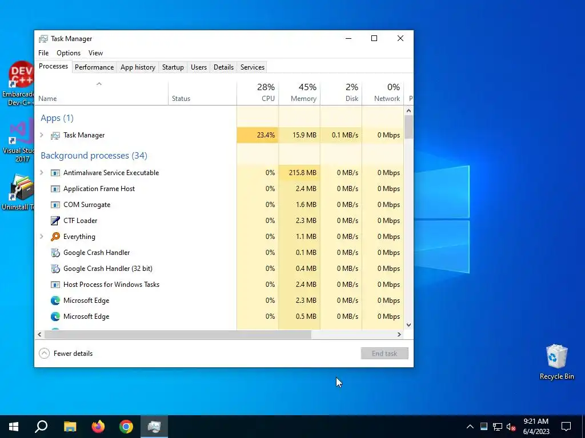Click the first Microsoft Edge icon (2.3 MB)
585x438 pixels.
(x=55, y=301)
